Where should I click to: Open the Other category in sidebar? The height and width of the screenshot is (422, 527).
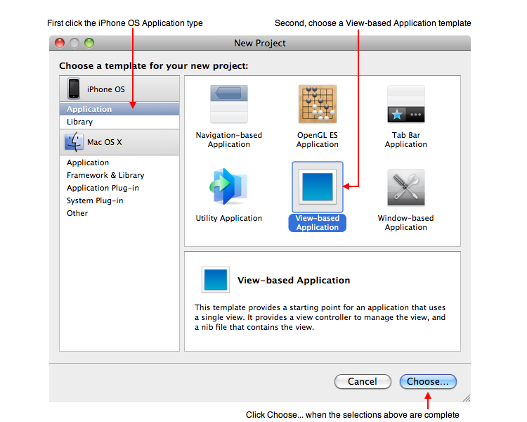[77, 213]
